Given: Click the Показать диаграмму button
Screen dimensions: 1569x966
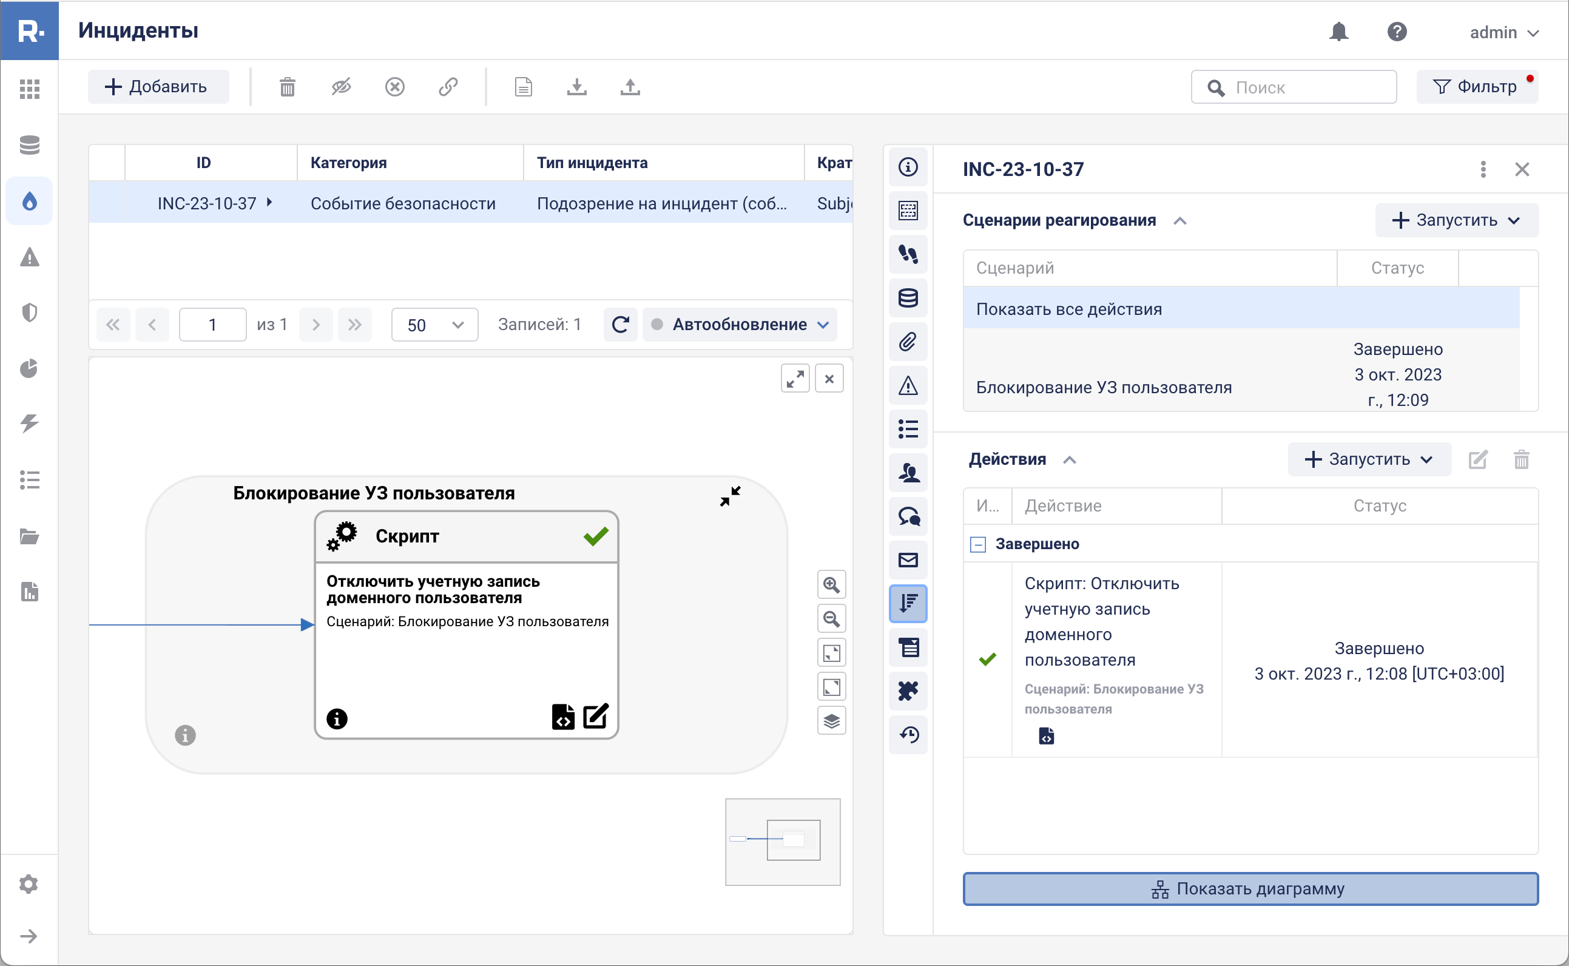Looking at the screenshot, I should [x=1250, y=889].
